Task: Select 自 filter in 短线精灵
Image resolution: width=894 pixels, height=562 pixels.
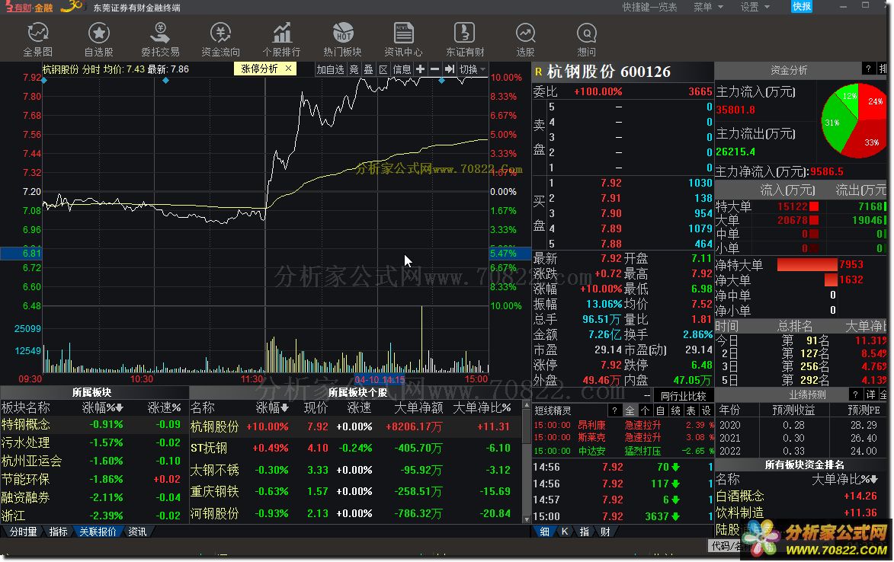Action: click(x=660, y=410)
